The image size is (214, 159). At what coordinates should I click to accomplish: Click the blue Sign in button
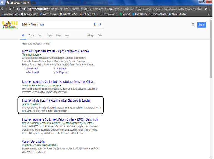tap(201, 25)
